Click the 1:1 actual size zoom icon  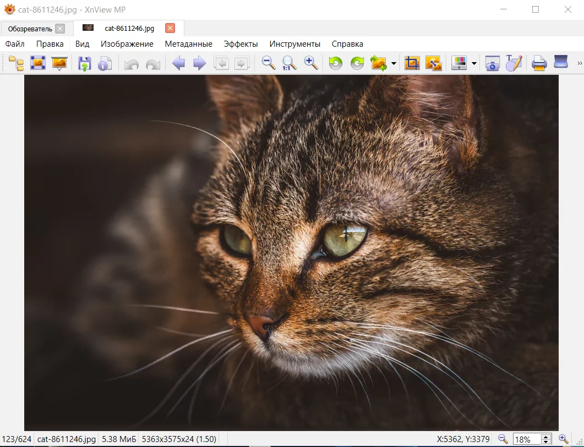point(289,63)
